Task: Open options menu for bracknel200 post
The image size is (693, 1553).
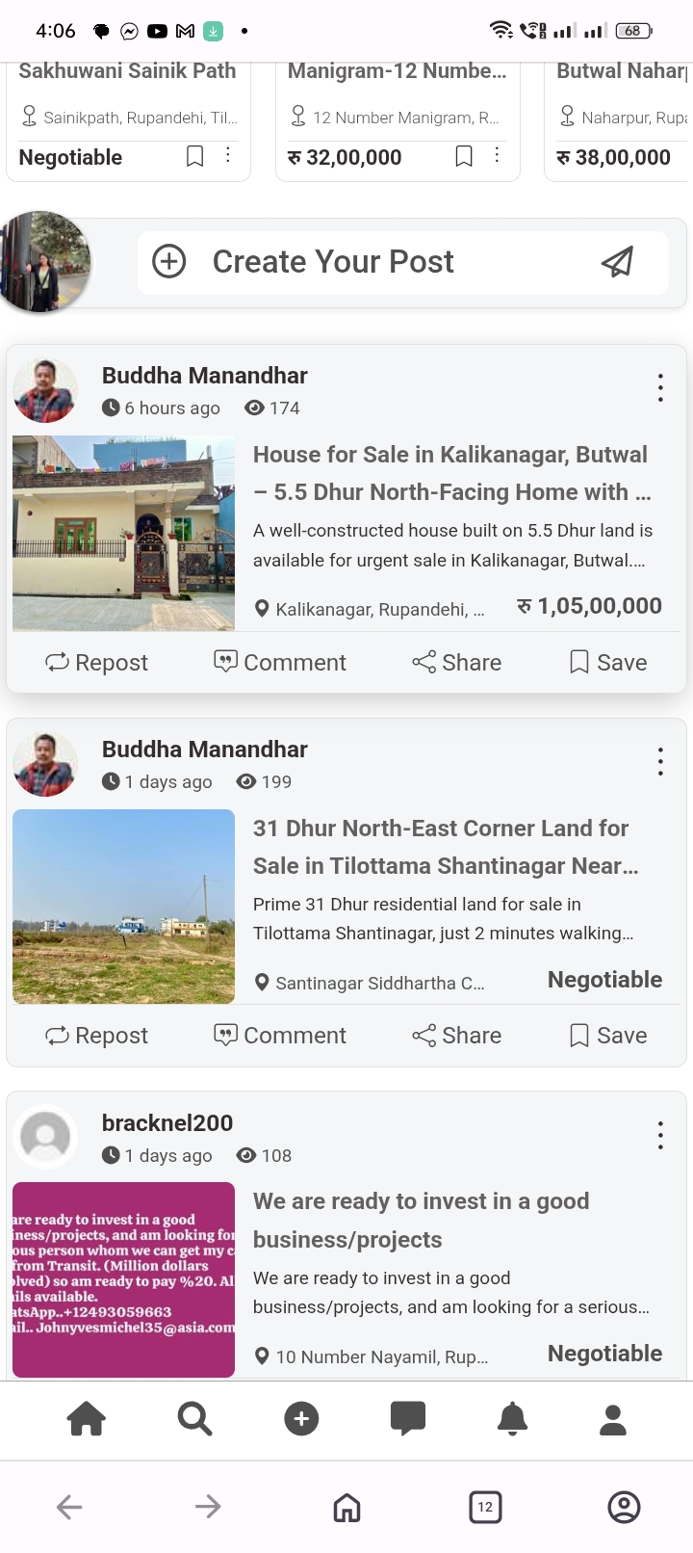Action: tap(660, 1135)
